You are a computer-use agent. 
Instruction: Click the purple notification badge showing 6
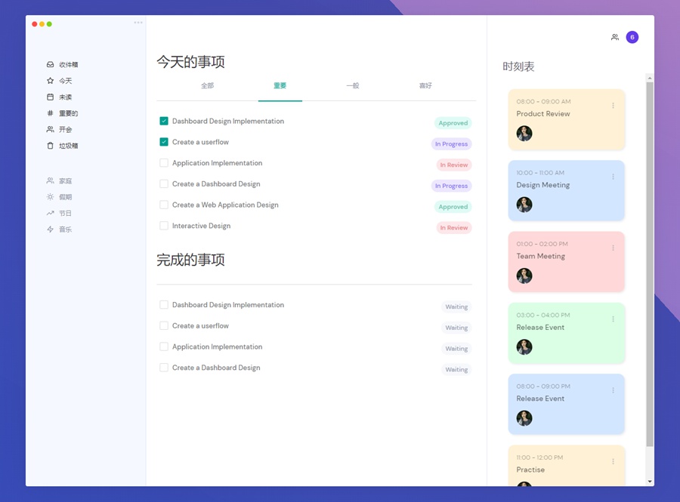(x=632, y=37)
